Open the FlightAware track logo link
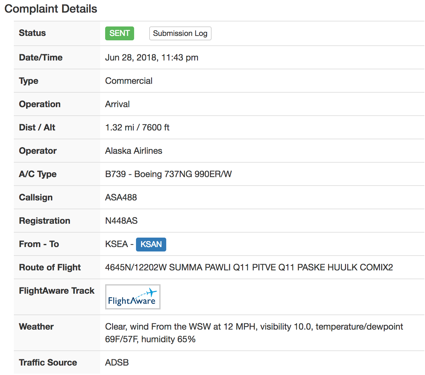 [x=133, y=297]
